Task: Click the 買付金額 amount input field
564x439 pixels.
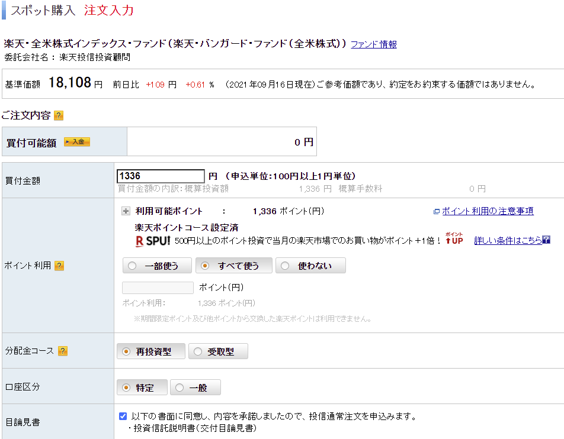Action: click(x=161, y=176)
